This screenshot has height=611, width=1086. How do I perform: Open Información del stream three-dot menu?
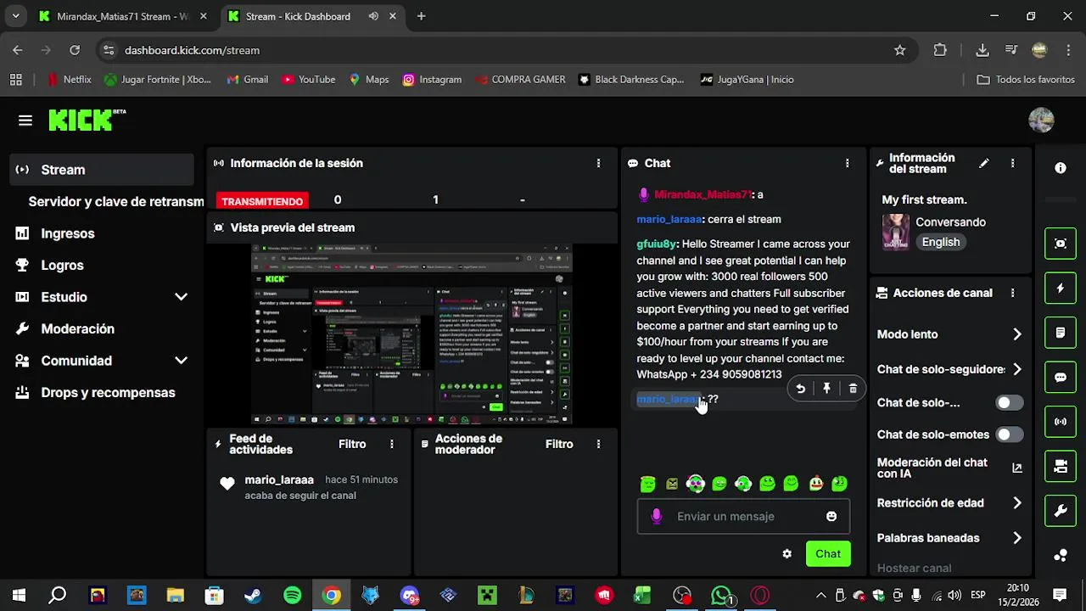[1012, 163]
